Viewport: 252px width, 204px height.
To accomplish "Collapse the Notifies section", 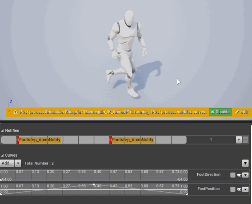I will tap(2, 131).
